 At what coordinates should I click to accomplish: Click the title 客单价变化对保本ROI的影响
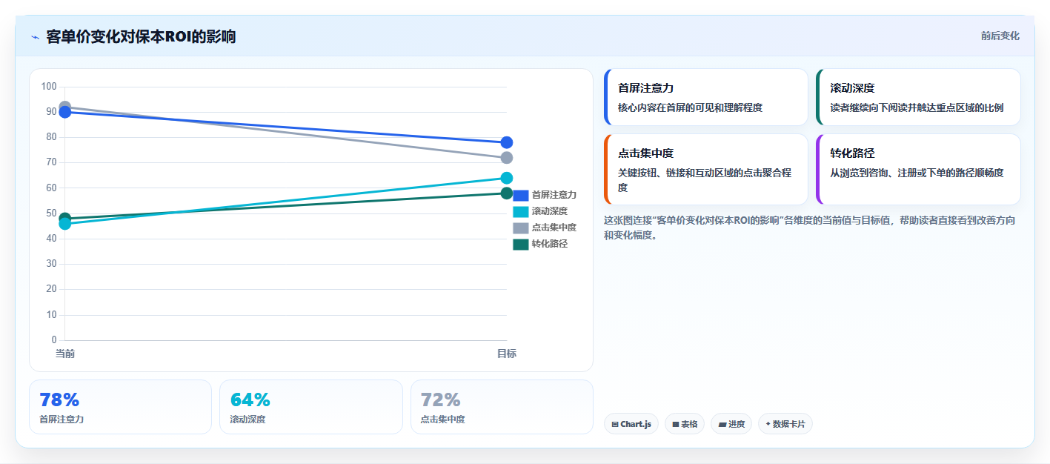[141, 36]
